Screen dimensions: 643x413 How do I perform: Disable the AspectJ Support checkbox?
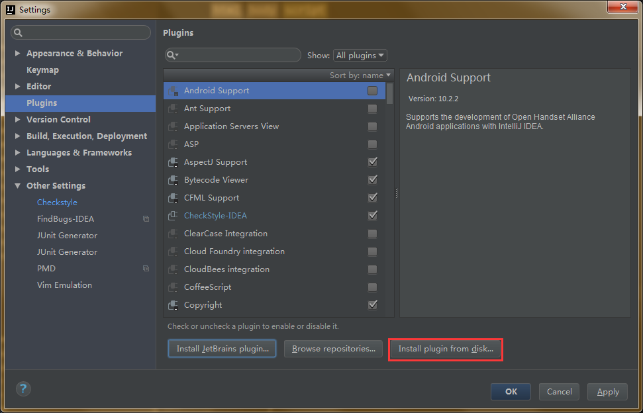pos(372,161)
